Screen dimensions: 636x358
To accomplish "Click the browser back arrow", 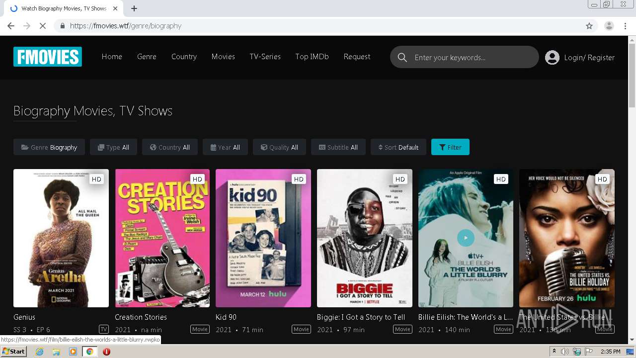I will tap(11, 26).
